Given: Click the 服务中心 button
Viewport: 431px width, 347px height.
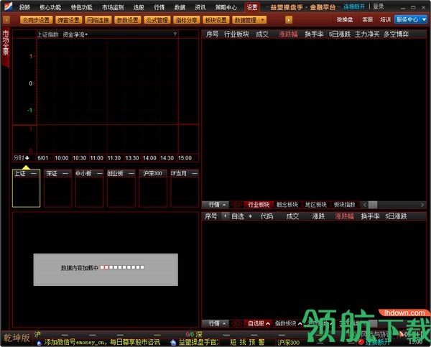Looking at the screenshot, I should [x=407, y=20].
